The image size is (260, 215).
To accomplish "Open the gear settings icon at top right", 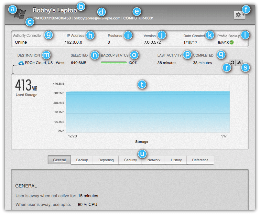I will [238, 14].
